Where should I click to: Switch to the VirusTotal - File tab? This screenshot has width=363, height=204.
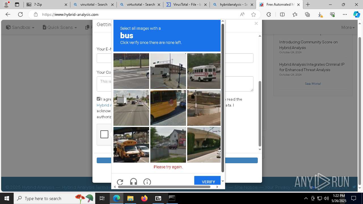[187, 5]
